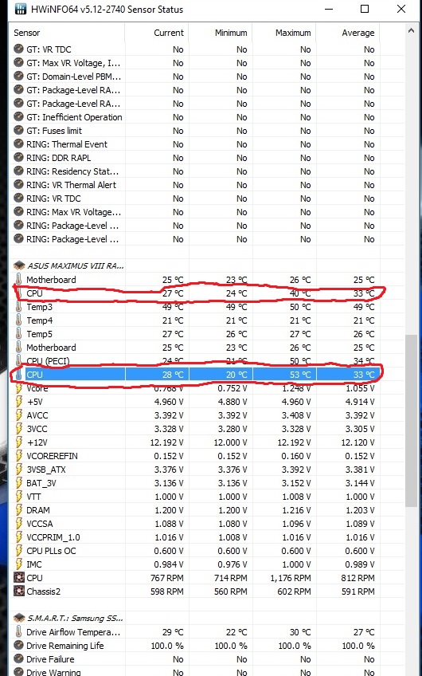Select the RING: Thermal Event icon
The height and width of the screenshot is (676, 422).
18,144
